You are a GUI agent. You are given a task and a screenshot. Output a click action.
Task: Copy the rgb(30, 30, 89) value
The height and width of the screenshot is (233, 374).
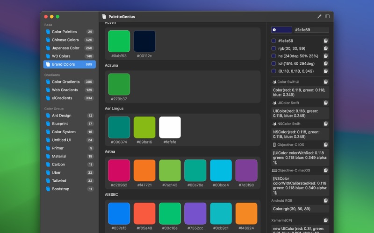tap(325, 48)
